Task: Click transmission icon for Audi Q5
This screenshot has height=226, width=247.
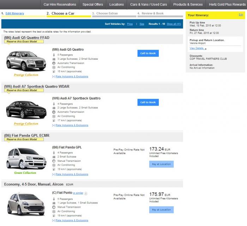Action: click(54, 63)
